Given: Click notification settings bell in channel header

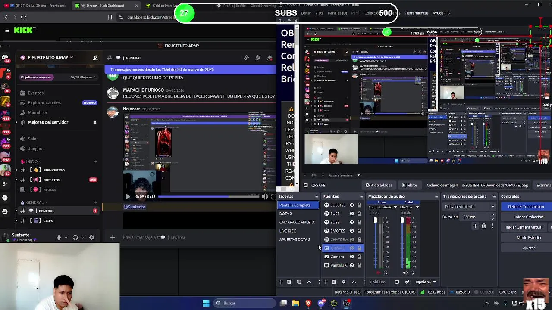Looking at the screenshot, I should pyautogui.click(x=258, y=58).
